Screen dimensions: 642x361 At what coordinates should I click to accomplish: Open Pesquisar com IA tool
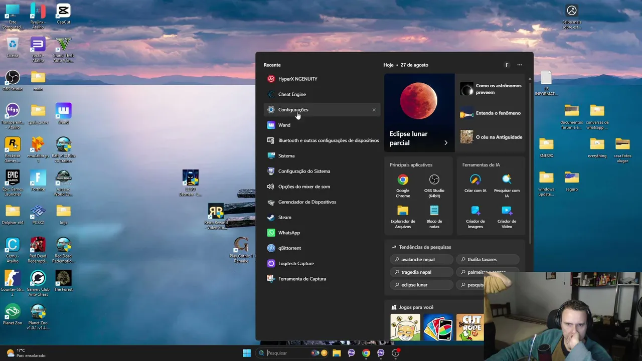(x=507, y=186)
